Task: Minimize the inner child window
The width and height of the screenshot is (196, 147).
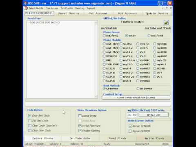Action: 163,8
